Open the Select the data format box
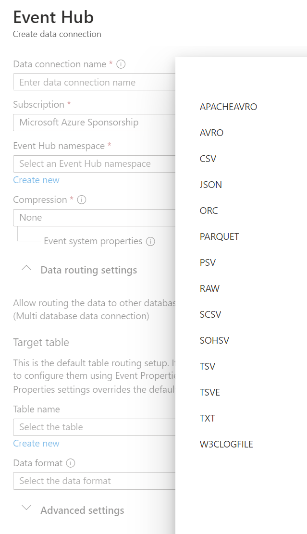The height and width of the screenshot is (534, 307). (x=94, y=481)
